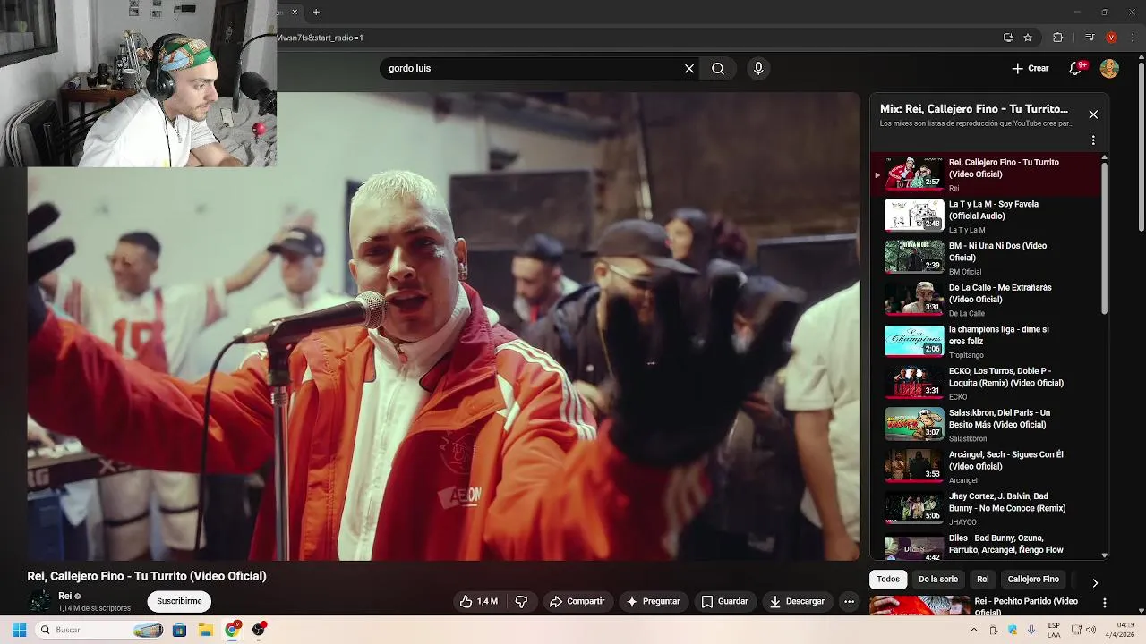Select the Callejero Fino filter chip
This screenshot has width=1146, height=644.
[1033, 580]
